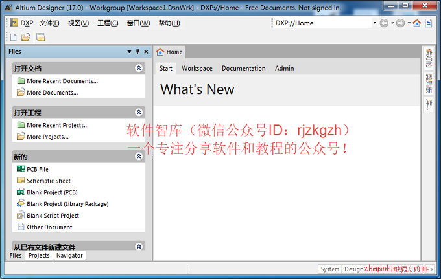Open the 窗口(W) menu
The height and width of the screenshot is (279, 441).
pyautogui.click(x=138, y=23)
